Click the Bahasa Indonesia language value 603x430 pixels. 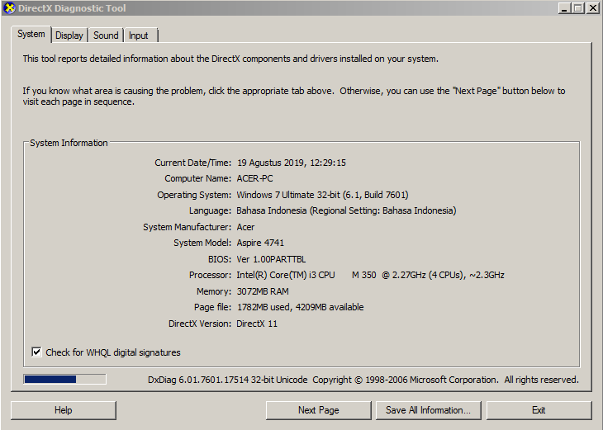(346, 210)
